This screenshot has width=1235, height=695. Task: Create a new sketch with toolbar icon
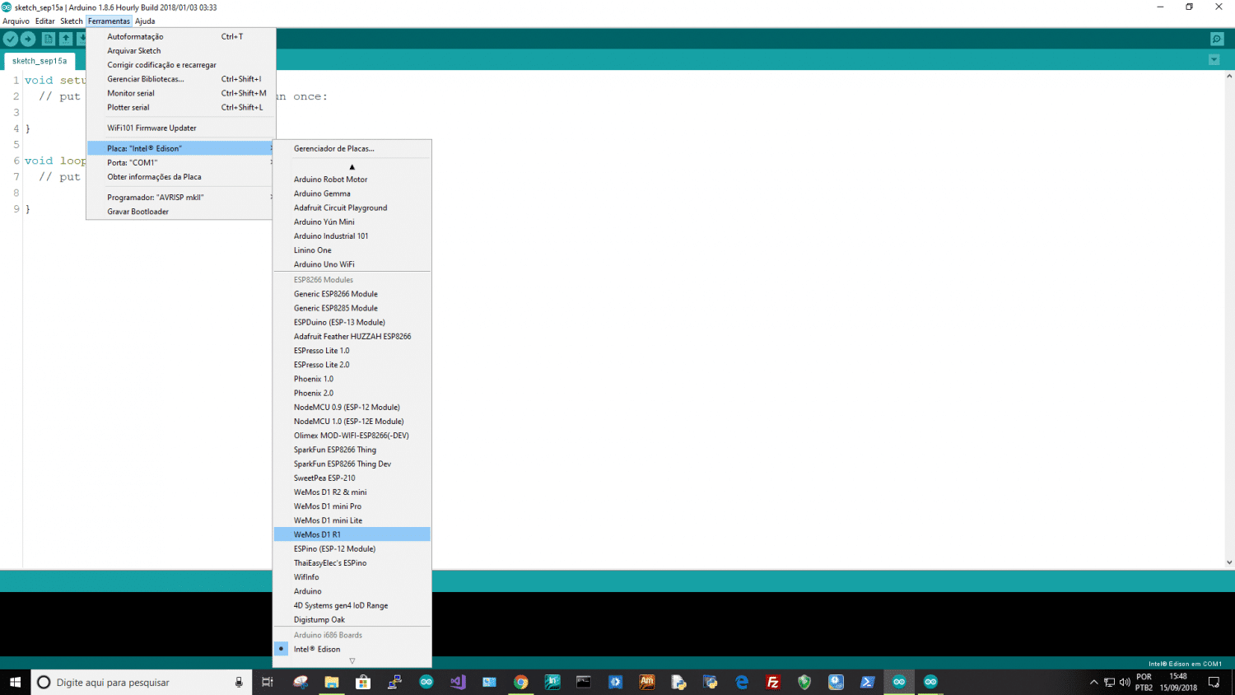click(x=48, y=39)
